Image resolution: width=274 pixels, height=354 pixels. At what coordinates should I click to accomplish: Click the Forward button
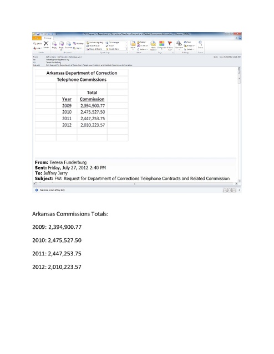pos(69,45)
